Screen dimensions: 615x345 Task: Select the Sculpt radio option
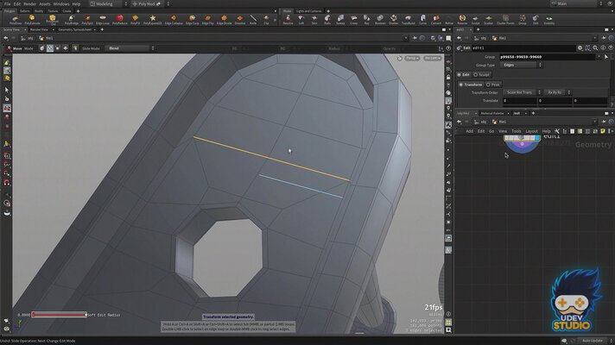click(x=483, y=74)
